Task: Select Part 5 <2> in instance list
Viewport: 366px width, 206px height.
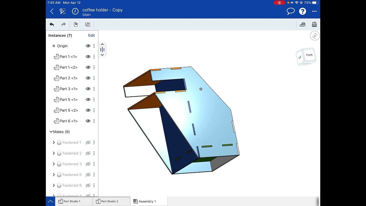Action: pos(69,110)
